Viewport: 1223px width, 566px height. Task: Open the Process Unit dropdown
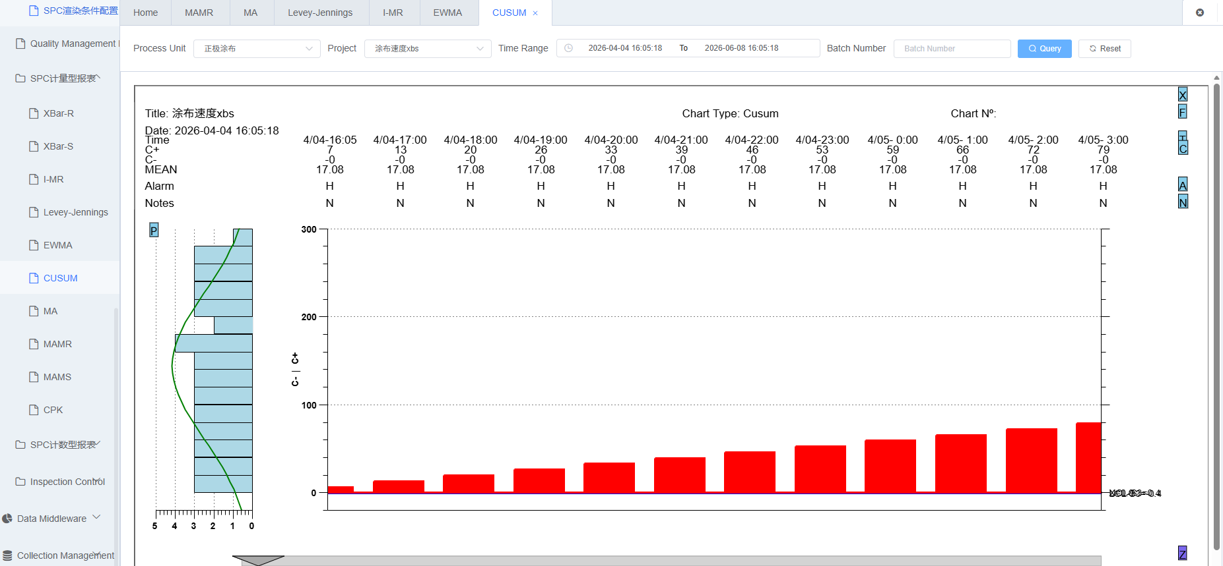coord(257,48)
